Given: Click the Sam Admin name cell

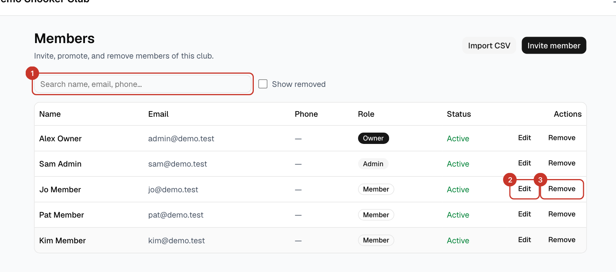Looking at the screenshot, I should tap(60, 164).
